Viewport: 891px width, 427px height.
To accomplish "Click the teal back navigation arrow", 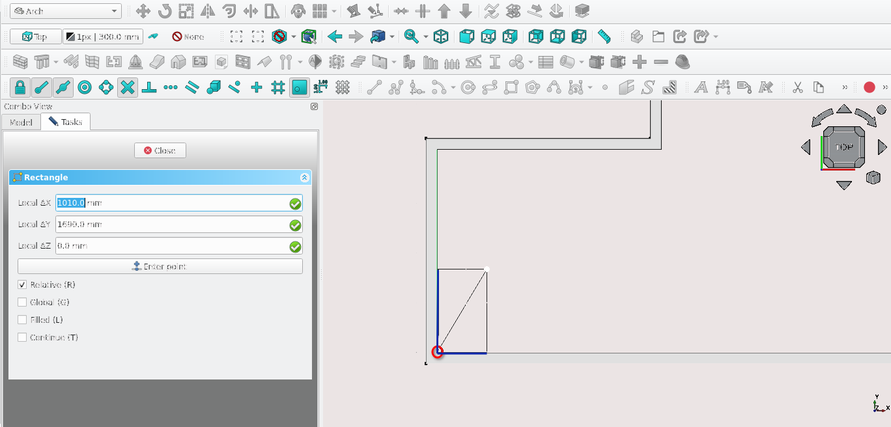I will coord(335,36).
